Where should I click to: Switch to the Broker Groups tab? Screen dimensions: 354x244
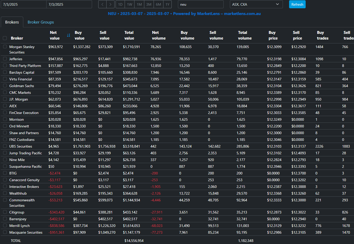tap(41, 22)
